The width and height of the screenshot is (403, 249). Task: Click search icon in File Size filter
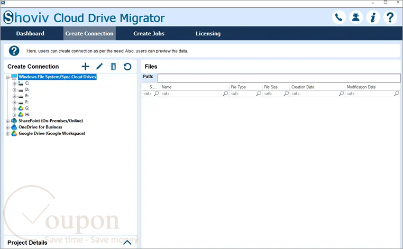286,94
